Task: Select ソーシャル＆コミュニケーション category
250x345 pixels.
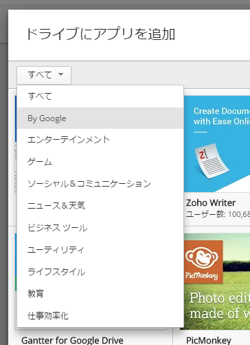Action: [x=100, y=184]
